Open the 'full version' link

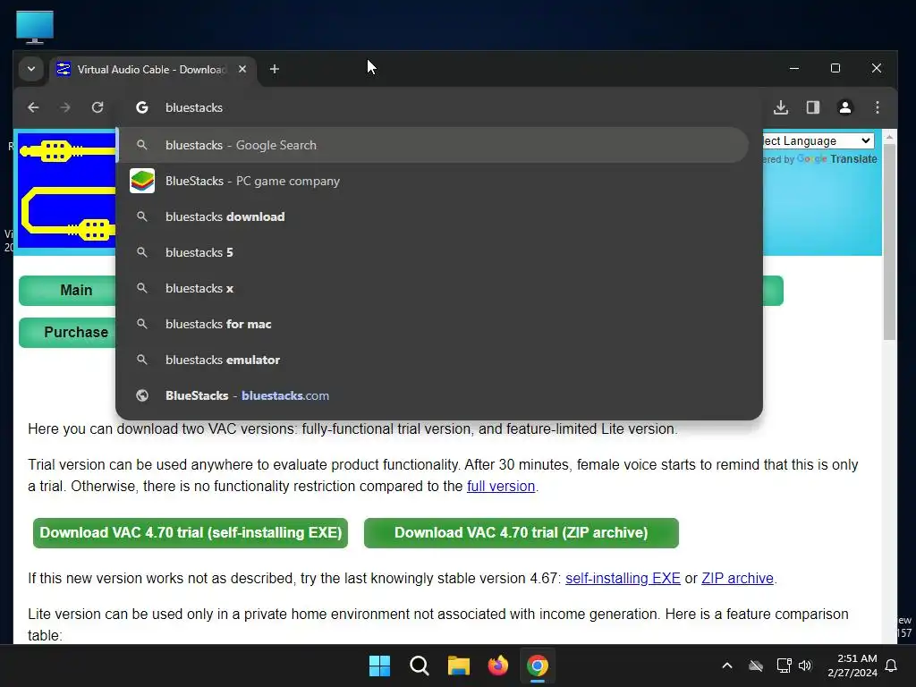pos(501,486)
